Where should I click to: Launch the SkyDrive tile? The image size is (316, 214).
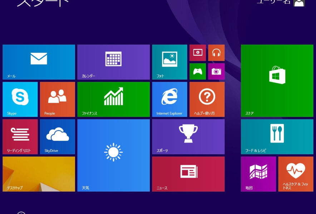(x=58, y=137)
